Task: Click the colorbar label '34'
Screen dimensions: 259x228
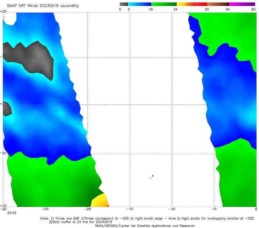Action: tap(175, 9)
